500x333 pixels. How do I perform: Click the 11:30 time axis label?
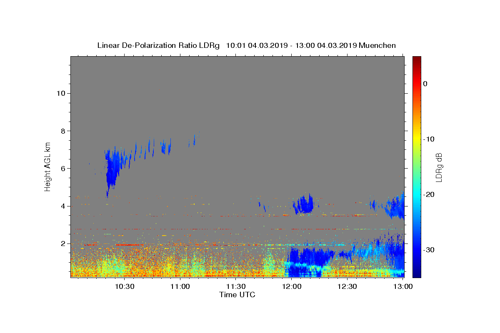pyautogui.click(x=236, y=286)
